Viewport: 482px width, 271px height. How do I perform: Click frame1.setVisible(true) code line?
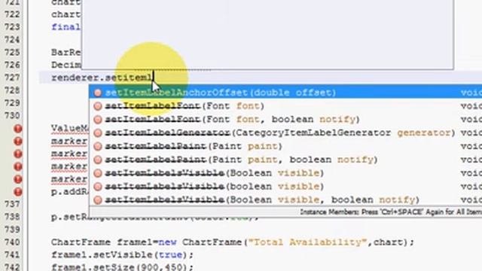point(122,255)
